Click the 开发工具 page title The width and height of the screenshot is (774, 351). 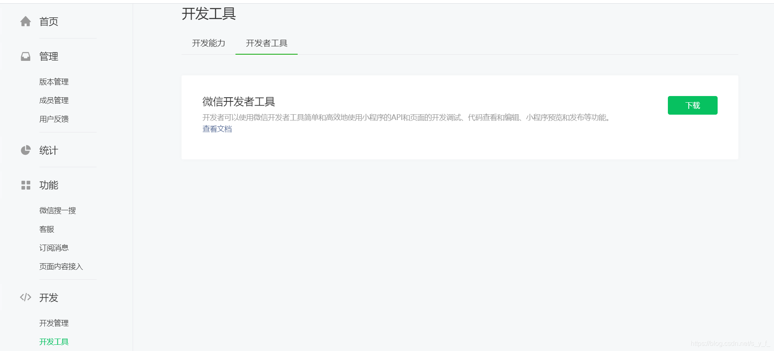[x=209, y=14]
